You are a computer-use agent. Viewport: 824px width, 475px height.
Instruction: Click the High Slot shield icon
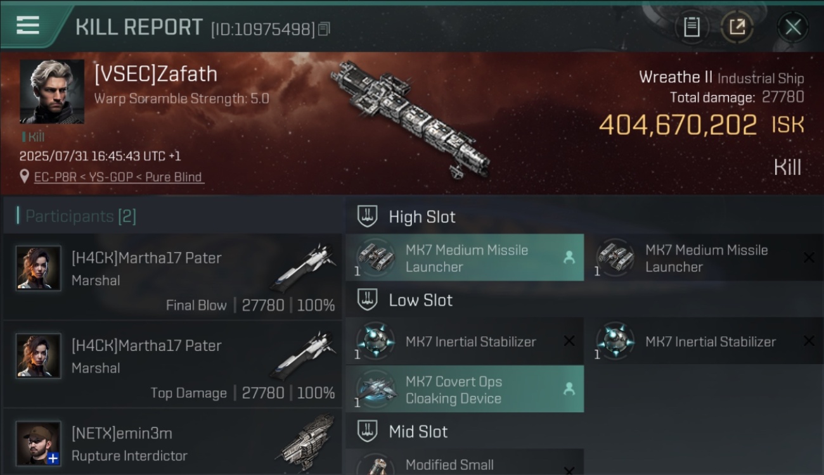[x=367, y=217]
